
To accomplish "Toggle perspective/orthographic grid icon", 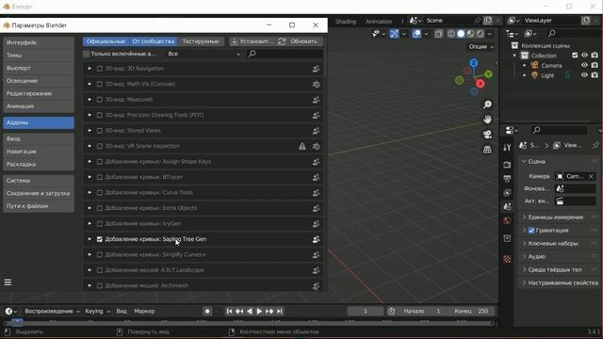I will tap(487, 150).
